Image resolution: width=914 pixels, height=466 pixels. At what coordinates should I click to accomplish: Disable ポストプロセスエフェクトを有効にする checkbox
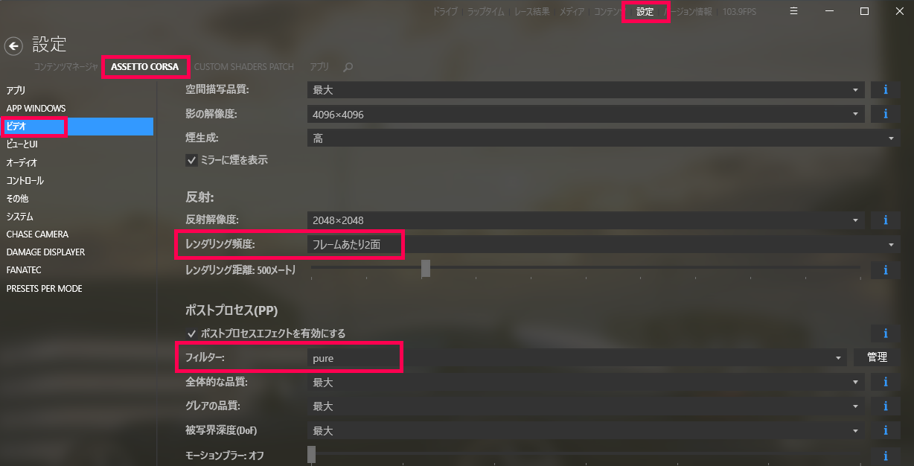191,333
